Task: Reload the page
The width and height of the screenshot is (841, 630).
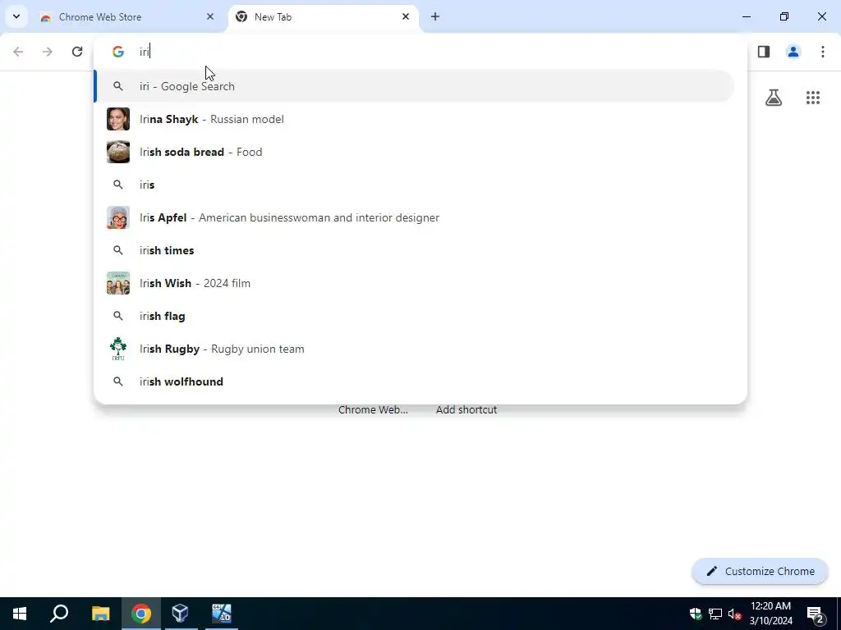Action: click(x=77, y=52)
